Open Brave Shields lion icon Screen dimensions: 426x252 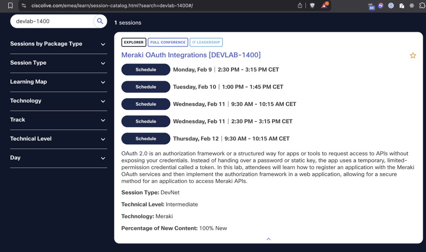click(x=312, y=5)
